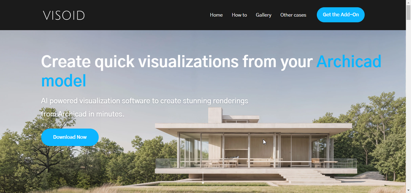Click the scroll-down arrow indicator
Viewport: 411px width, 193px height.
[x=203, y=178]
